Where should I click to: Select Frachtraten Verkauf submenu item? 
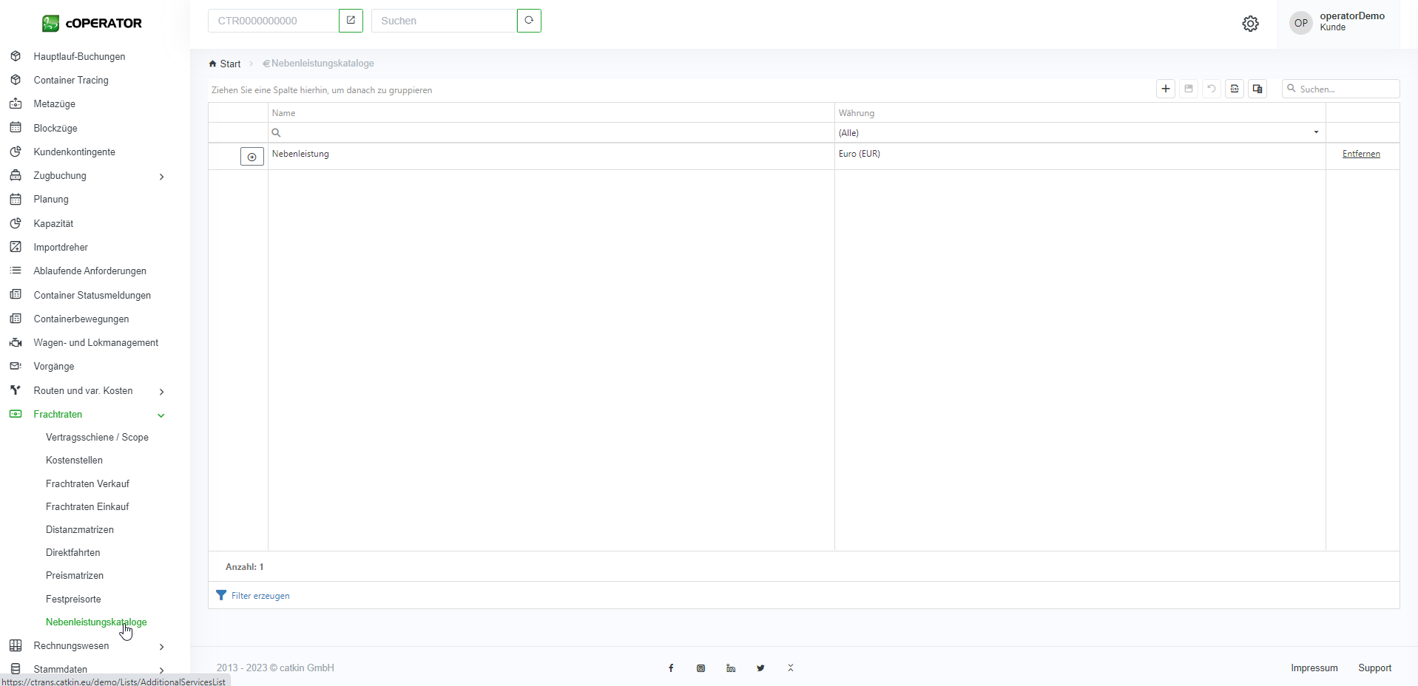[87, 483]
